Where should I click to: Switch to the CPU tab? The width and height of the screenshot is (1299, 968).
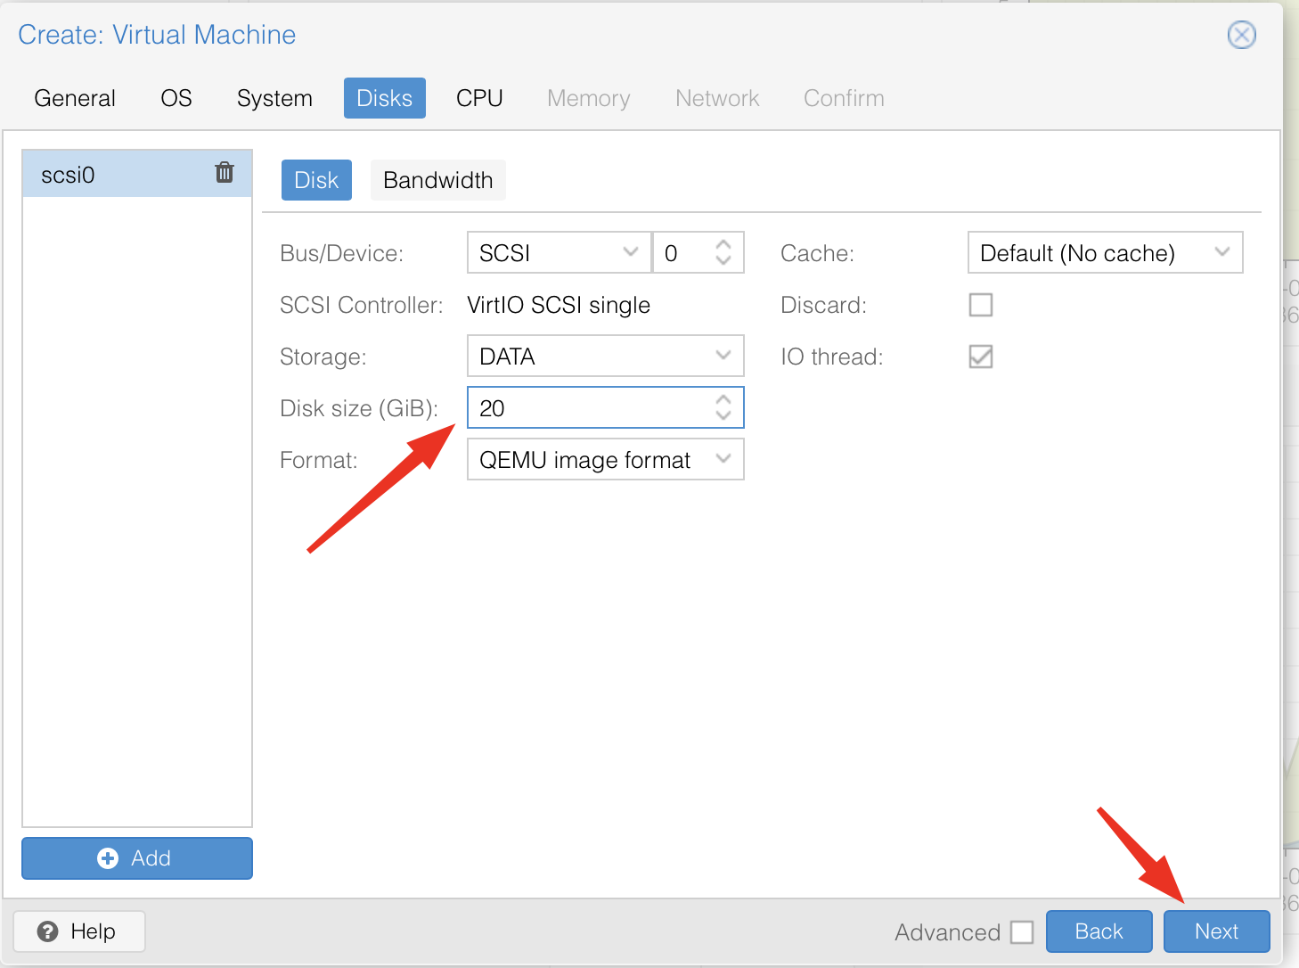[479, 98]
